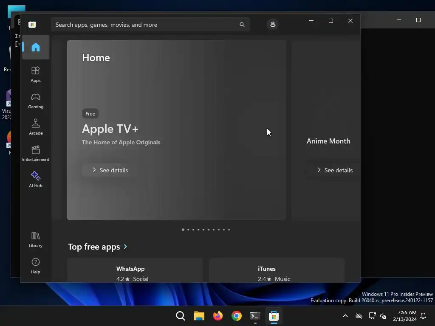This screenshot has height=326, width=435.
Task: Minimize the background terminal window
Action: (x=398, y=20)
